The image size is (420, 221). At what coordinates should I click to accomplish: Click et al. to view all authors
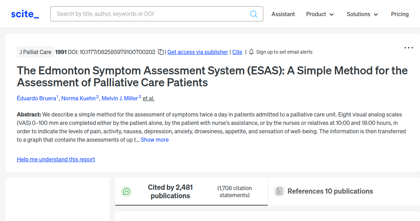[x=148, y=98]
